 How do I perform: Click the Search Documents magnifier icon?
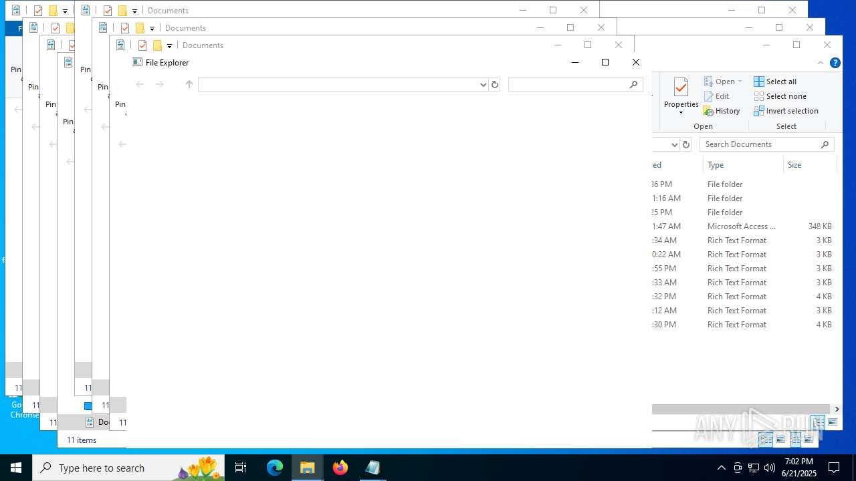[825, 144]
